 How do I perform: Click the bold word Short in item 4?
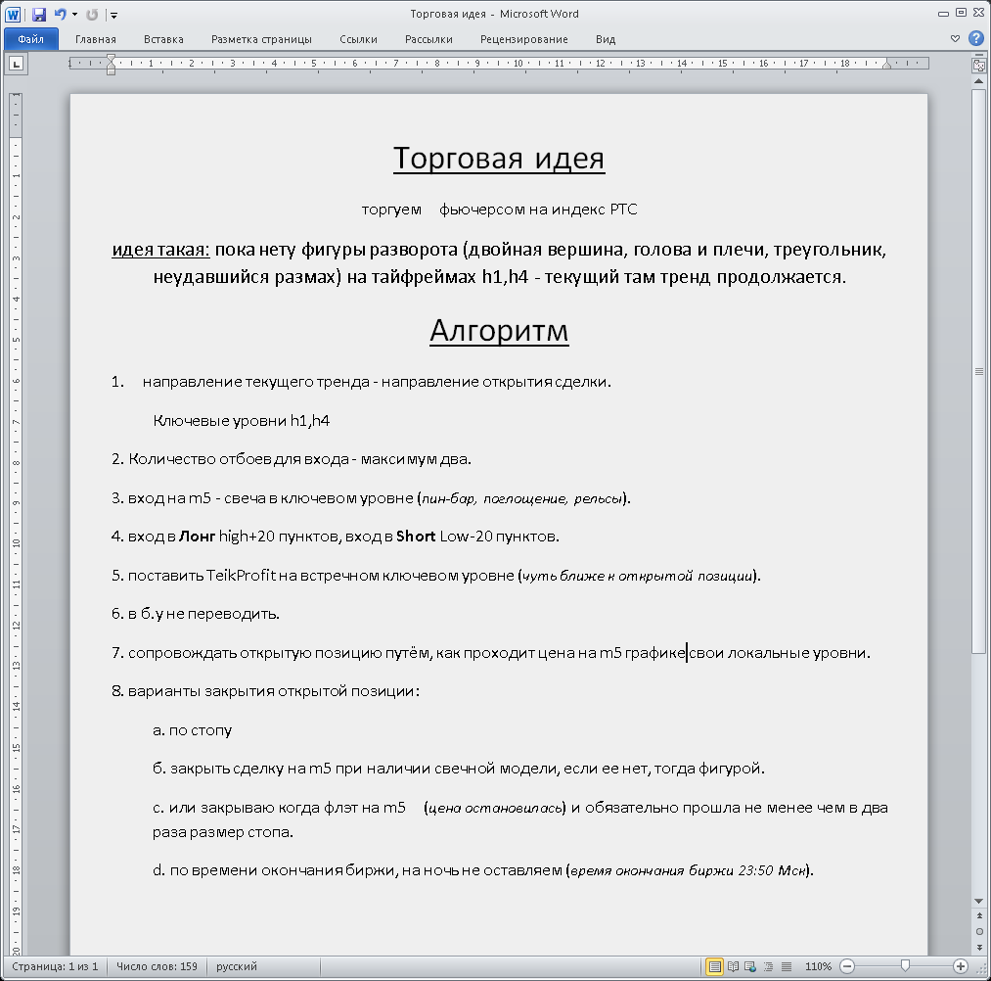416,537
